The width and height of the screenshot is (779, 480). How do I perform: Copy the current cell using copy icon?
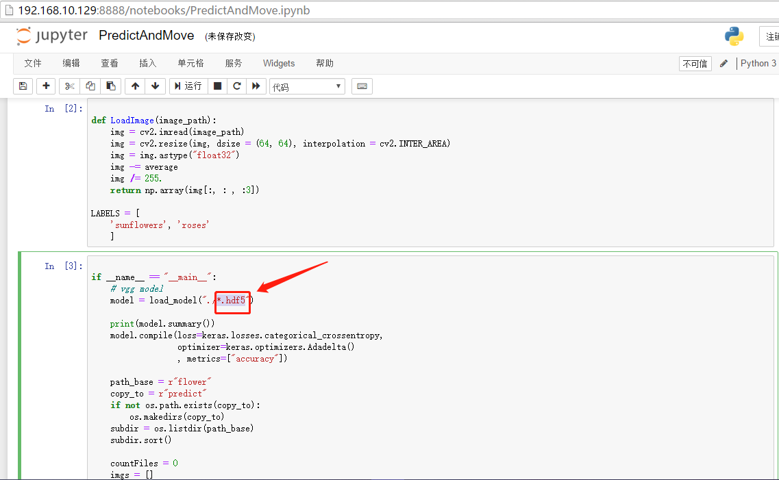(90, 86)
